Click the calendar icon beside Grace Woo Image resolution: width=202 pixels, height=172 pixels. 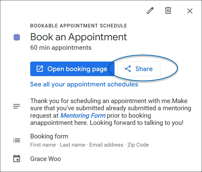17,159
